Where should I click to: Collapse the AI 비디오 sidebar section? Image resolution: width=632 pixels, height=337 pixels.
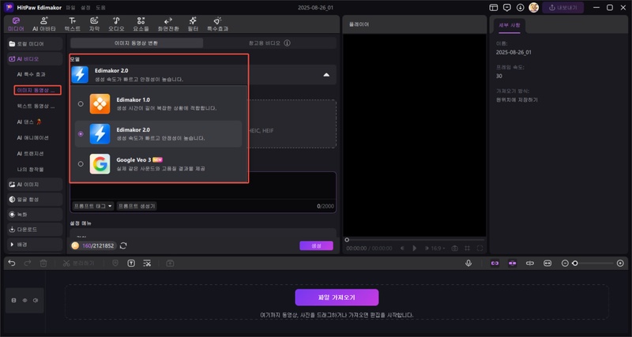pyautogui.click(x=35, y=58)
